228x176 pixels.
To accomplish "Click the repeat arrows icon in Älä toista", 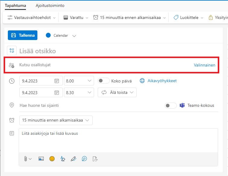I will pyautogui.click(x=104, y=92).
